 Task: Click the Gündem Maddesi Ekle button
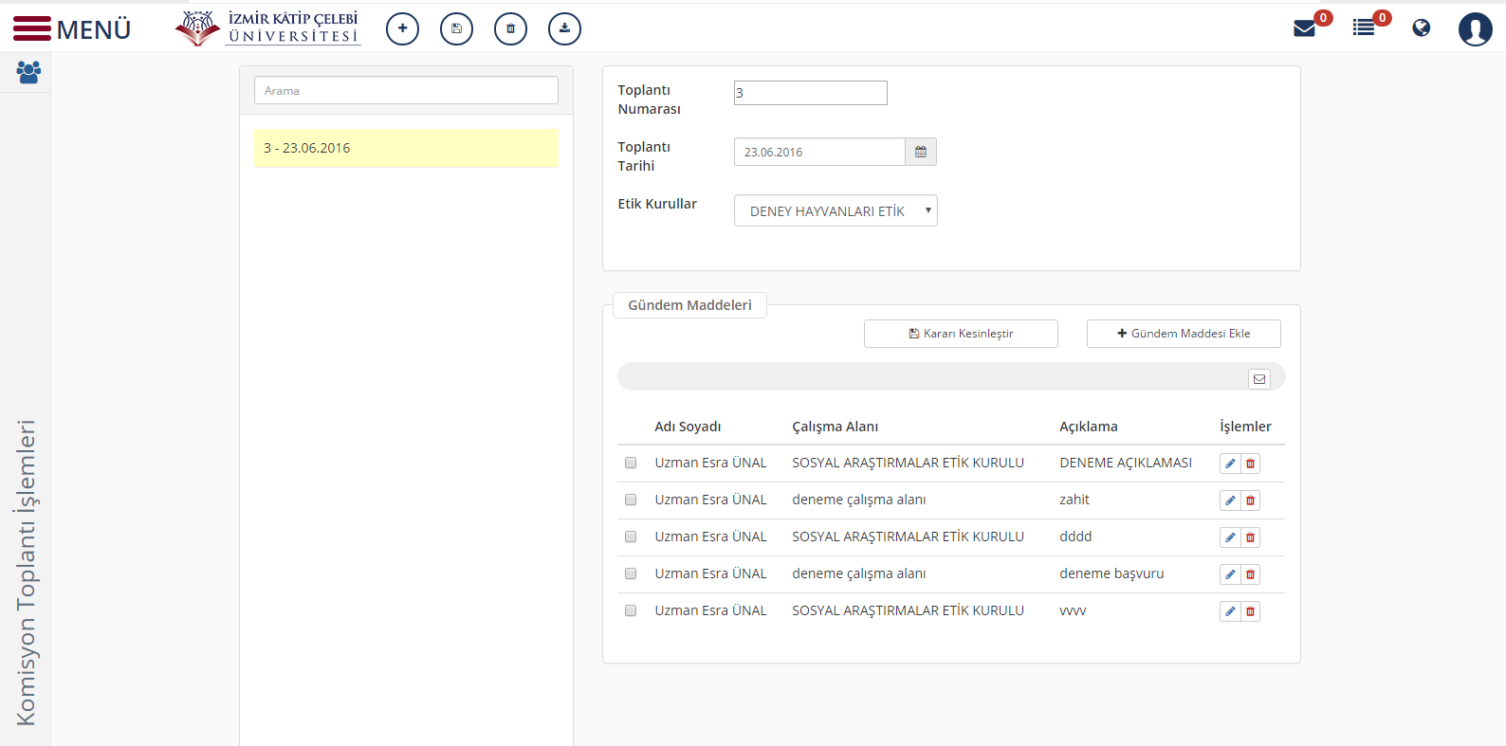tap(1184, 334)
